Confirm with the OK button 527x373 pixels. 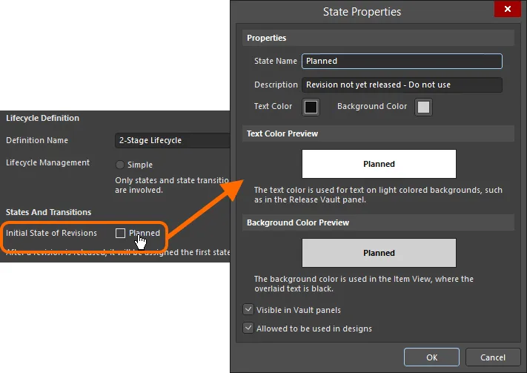(431, 357)
